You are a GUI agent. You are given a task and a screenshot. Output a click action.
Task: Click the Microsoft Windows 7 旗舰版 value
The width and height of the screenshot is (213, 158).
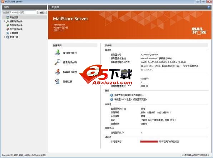point(156,58)
